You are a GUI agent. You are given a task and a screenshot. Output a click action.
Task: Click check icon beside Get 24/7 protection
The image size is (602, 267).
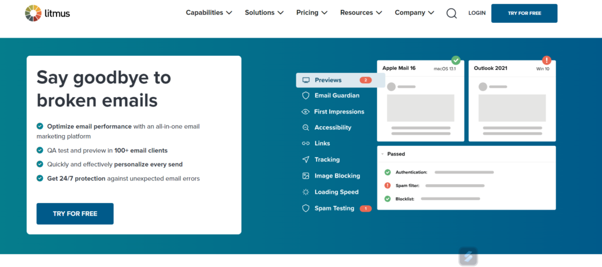[x=39, y=178]
